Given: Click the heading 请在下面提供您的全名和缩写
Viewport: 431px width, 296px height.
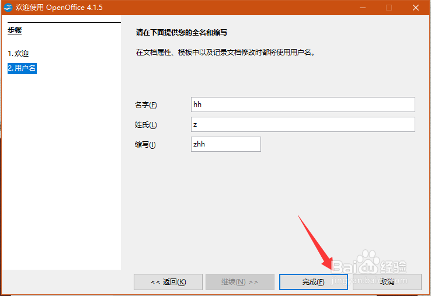Looking at the screenshot, I should coord(182,33).
